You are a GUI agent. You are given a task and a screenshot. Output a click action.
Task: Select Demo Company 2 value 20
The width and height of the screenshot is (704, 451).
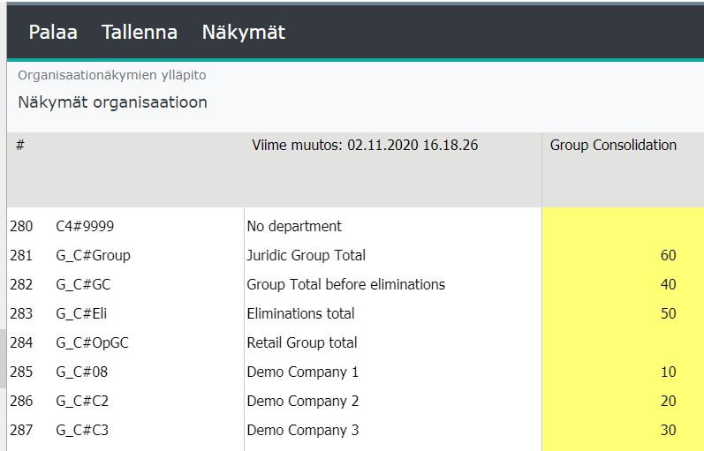pyautogui.click(x=622, y=402)
